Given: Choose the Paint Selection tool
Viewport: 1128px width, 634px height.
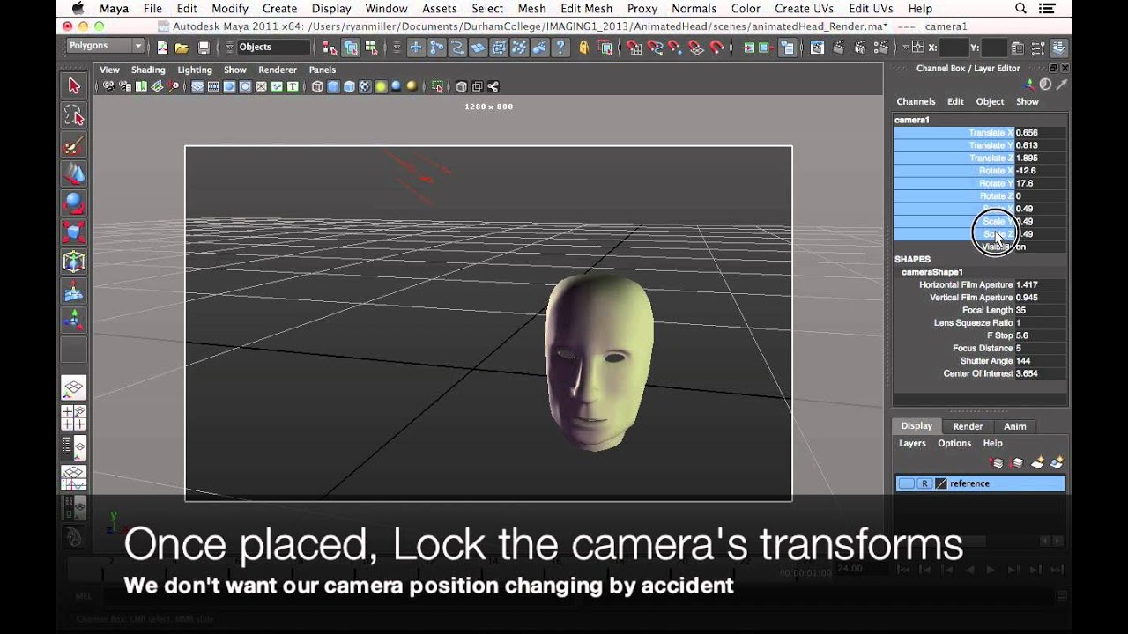Looking at the screenshot, I should pyautogui.click(x=74, y=146).
